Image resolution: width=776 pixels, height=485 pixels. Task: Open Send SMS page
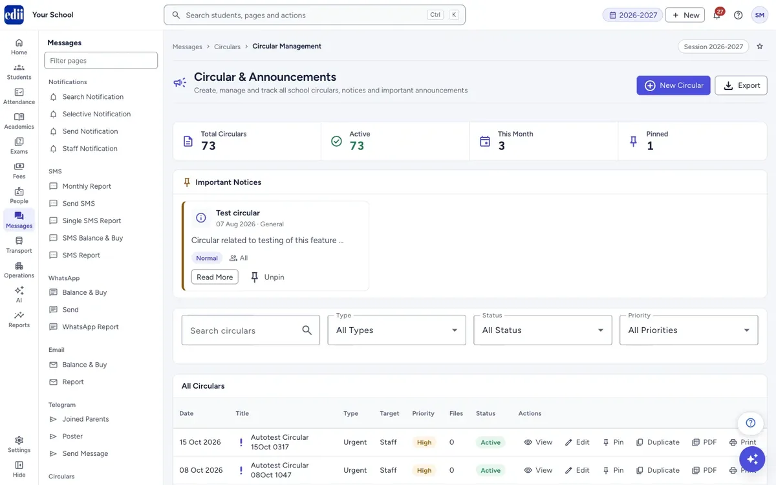78,204
